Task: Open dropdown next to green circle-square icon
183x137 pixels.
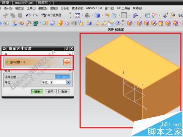Action: point(41,23)
